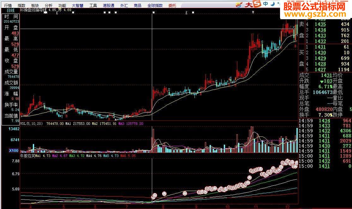This screenshot has height=209, width=352.
Task: Click the 换手率 value 5.24
Action: [x=15, y=110]
